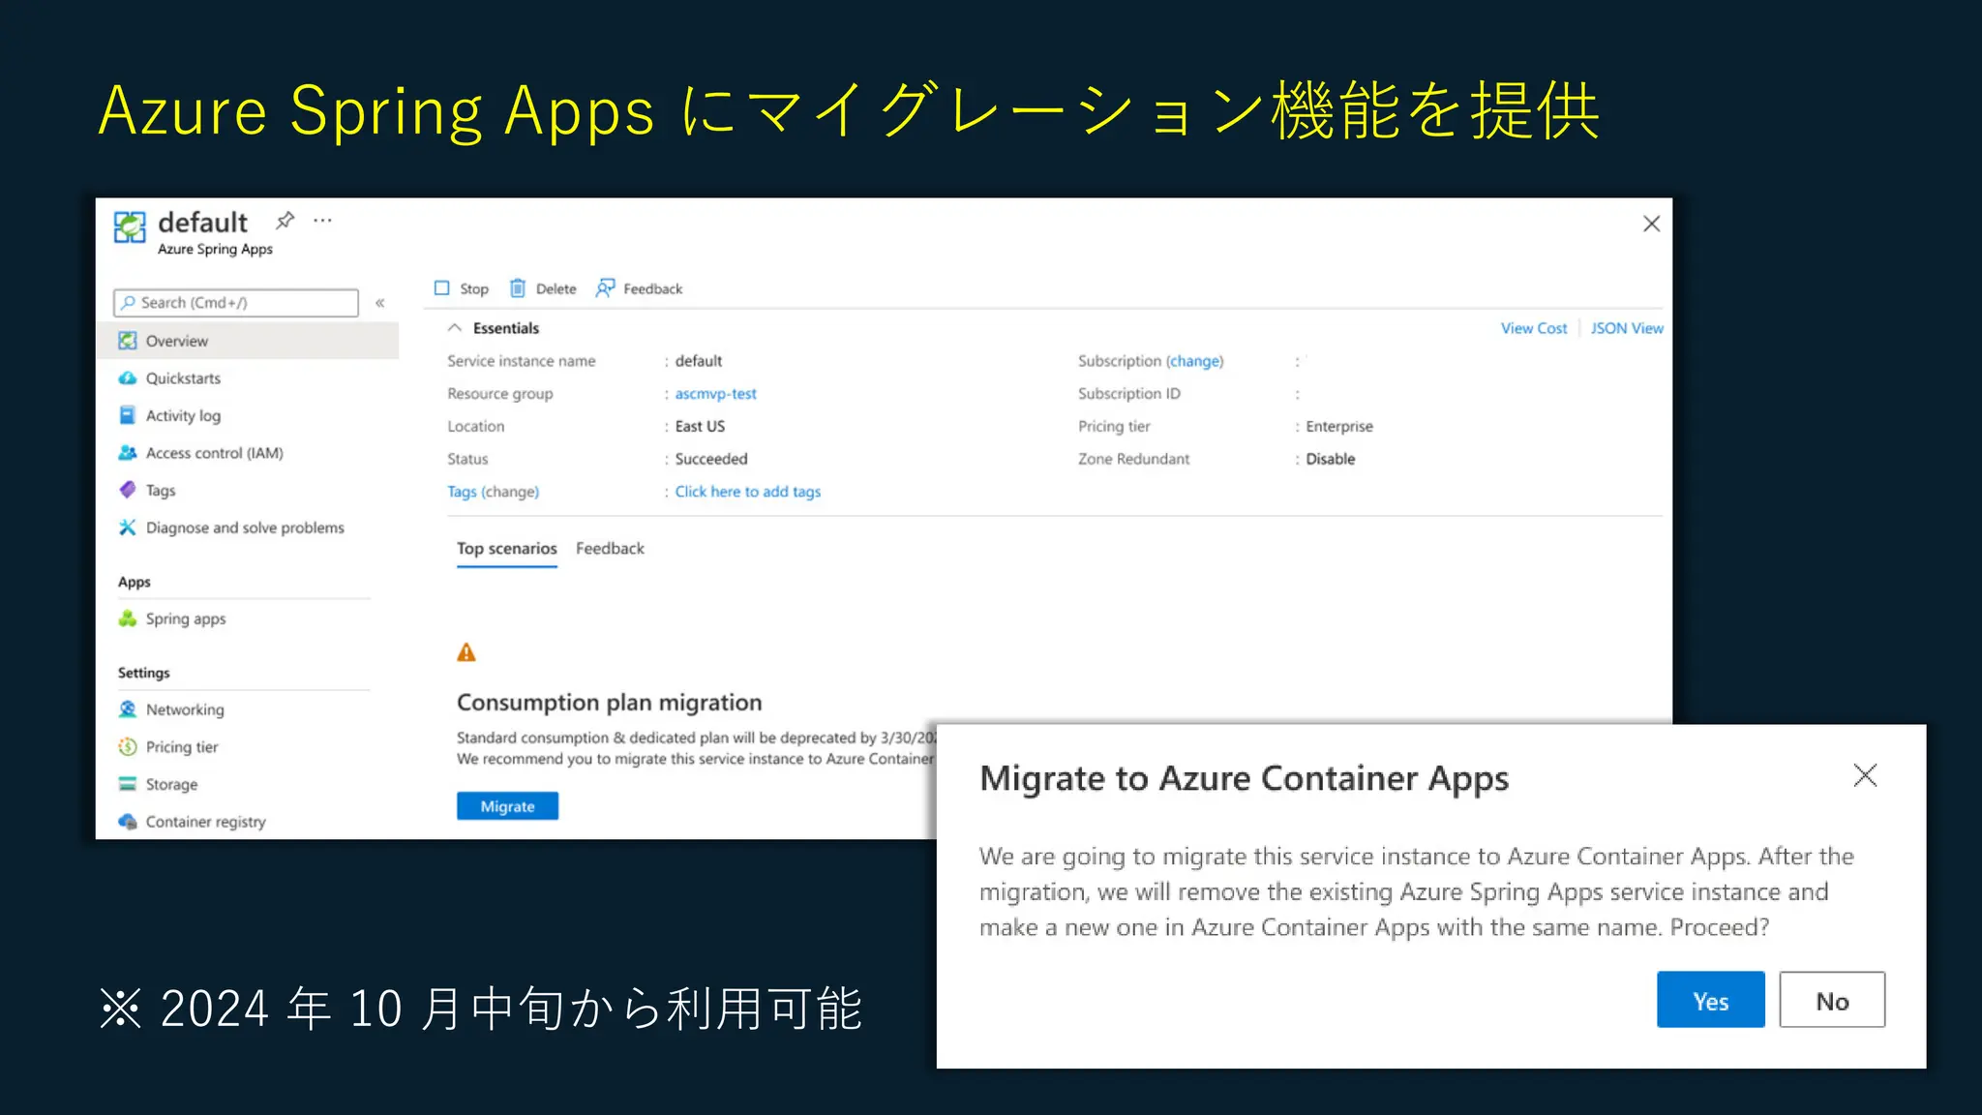Click the East US location value
The height and width of the screenshot is (1115, 1982).
700,427
